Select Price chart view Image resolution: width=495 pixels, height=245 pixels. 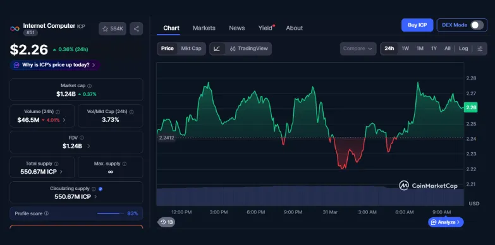click(x=168, y=49)
